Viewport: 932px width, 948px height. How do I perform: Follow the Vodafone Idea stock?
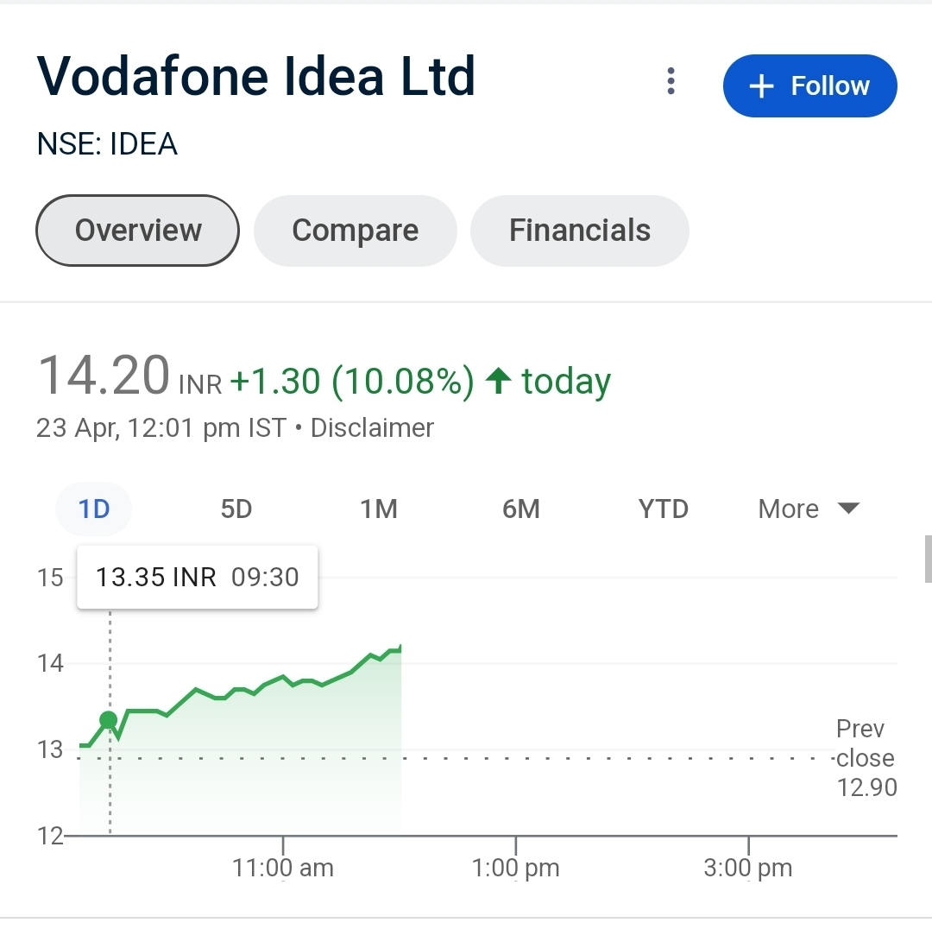click(x=809, y=85)
